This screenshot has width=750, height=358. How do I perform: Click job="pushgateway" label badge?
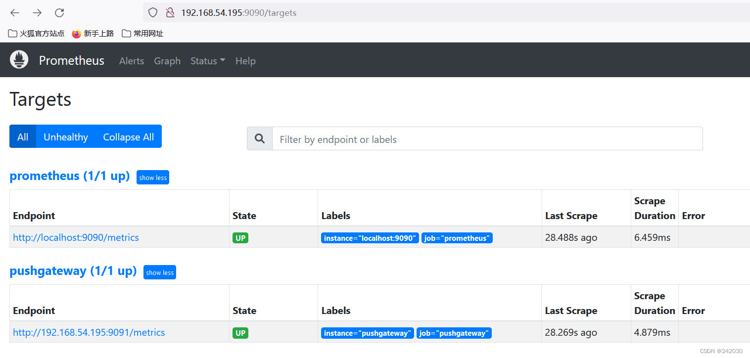(x=454, y=333)
